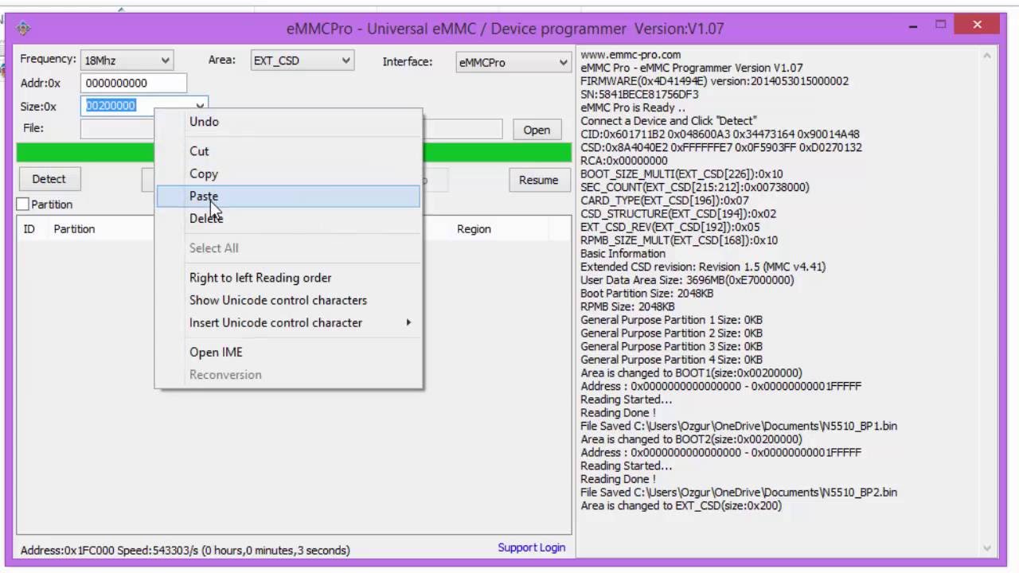Close the eMMCPro window
This screenshot has height=573, width=1019.
[978, 25]
